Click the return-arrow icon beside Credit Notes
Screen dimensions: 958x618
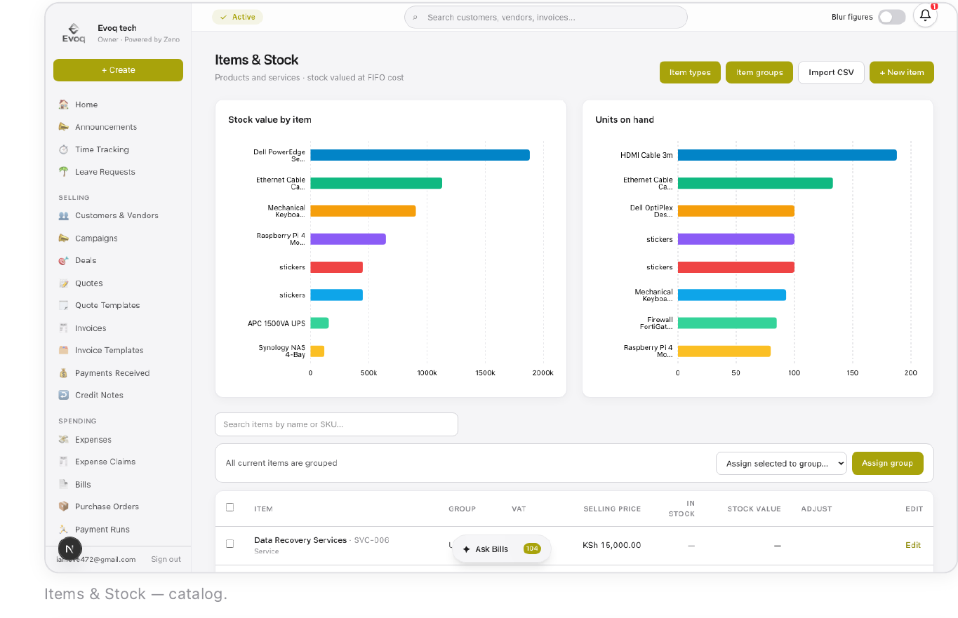tap(64, 395)
